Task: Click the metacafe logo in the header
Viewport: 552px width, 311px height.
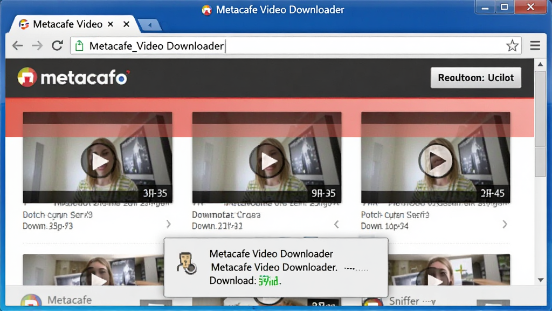Action: [x=73, y=77]
